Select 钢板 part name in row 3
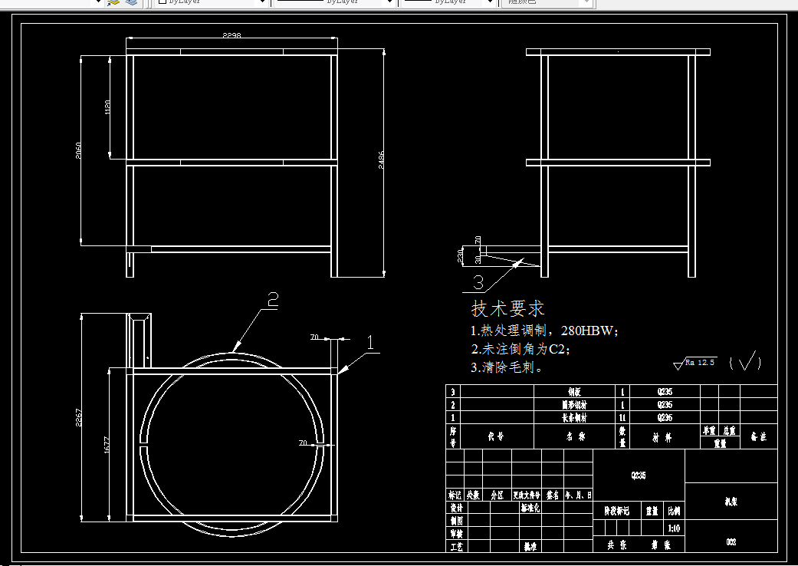This screenshot has width=798, height=566. tap(575, 391)
